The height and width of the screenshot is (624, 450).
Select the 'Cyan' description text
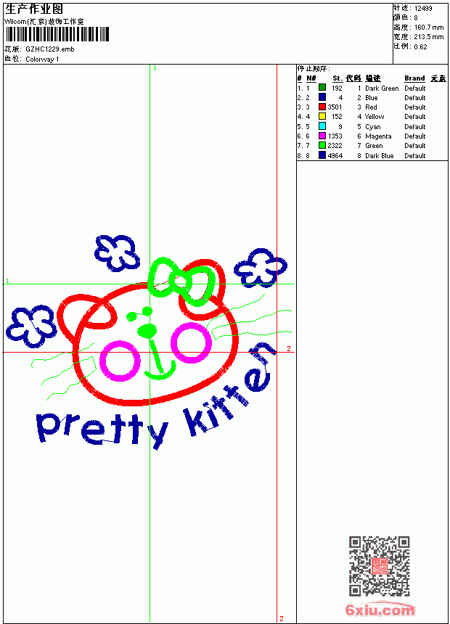373,126
